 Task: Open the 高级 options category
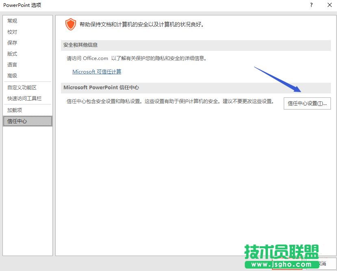28,75
